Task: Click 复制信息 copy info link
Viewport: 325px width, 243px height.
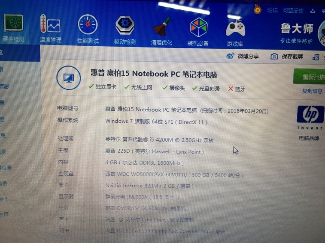Action: 312,91
